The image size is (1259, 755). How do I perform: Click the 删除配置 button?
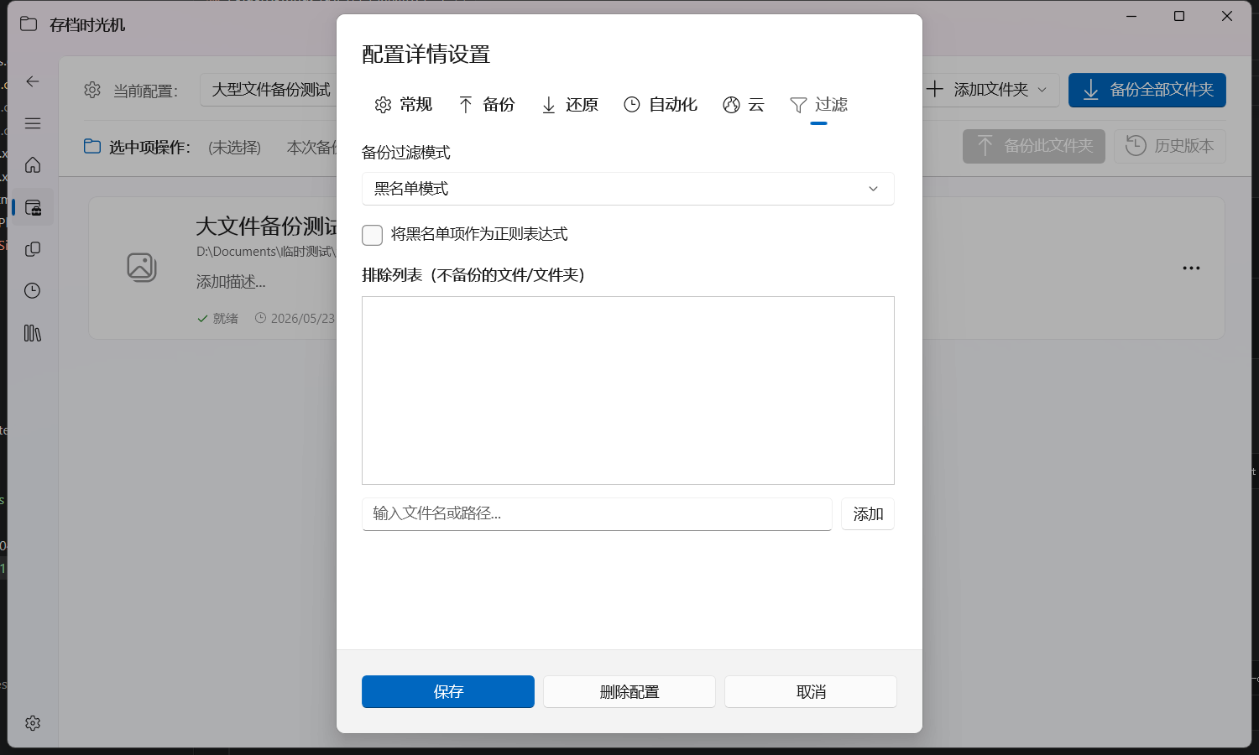click(629, 692)
